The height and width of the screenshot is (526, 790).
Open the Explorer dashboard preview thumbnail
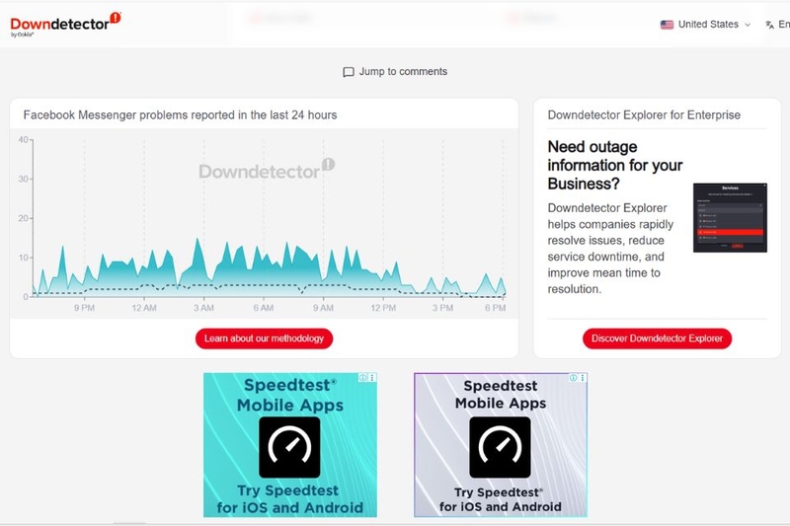click(730, 217)
